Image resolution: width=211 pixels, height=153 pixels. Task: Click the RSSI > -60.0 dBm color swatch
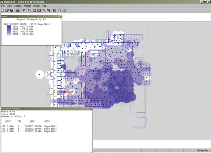pyautogui.click(x=9, y=26)
